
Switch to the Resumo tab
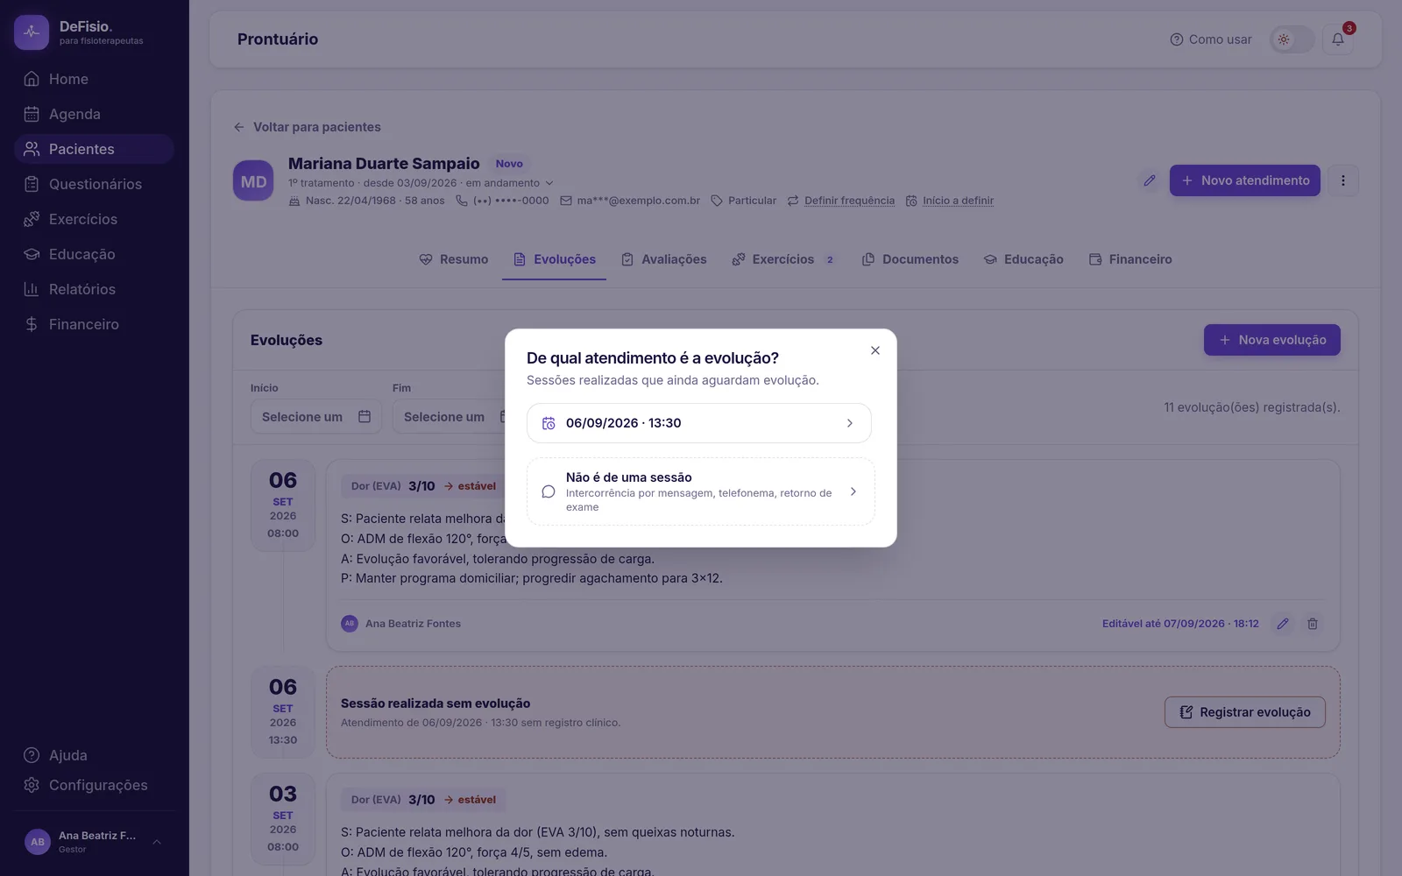pos(454,259)
